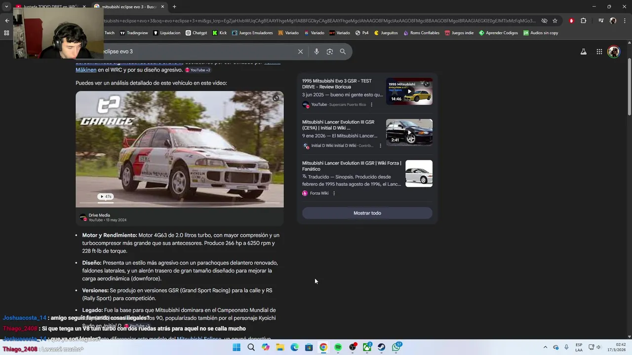Open 1995 Mitsubishi Evo 3 GSR Test Drive result
This screenshot has width=632, height=355.
point(337,84)
